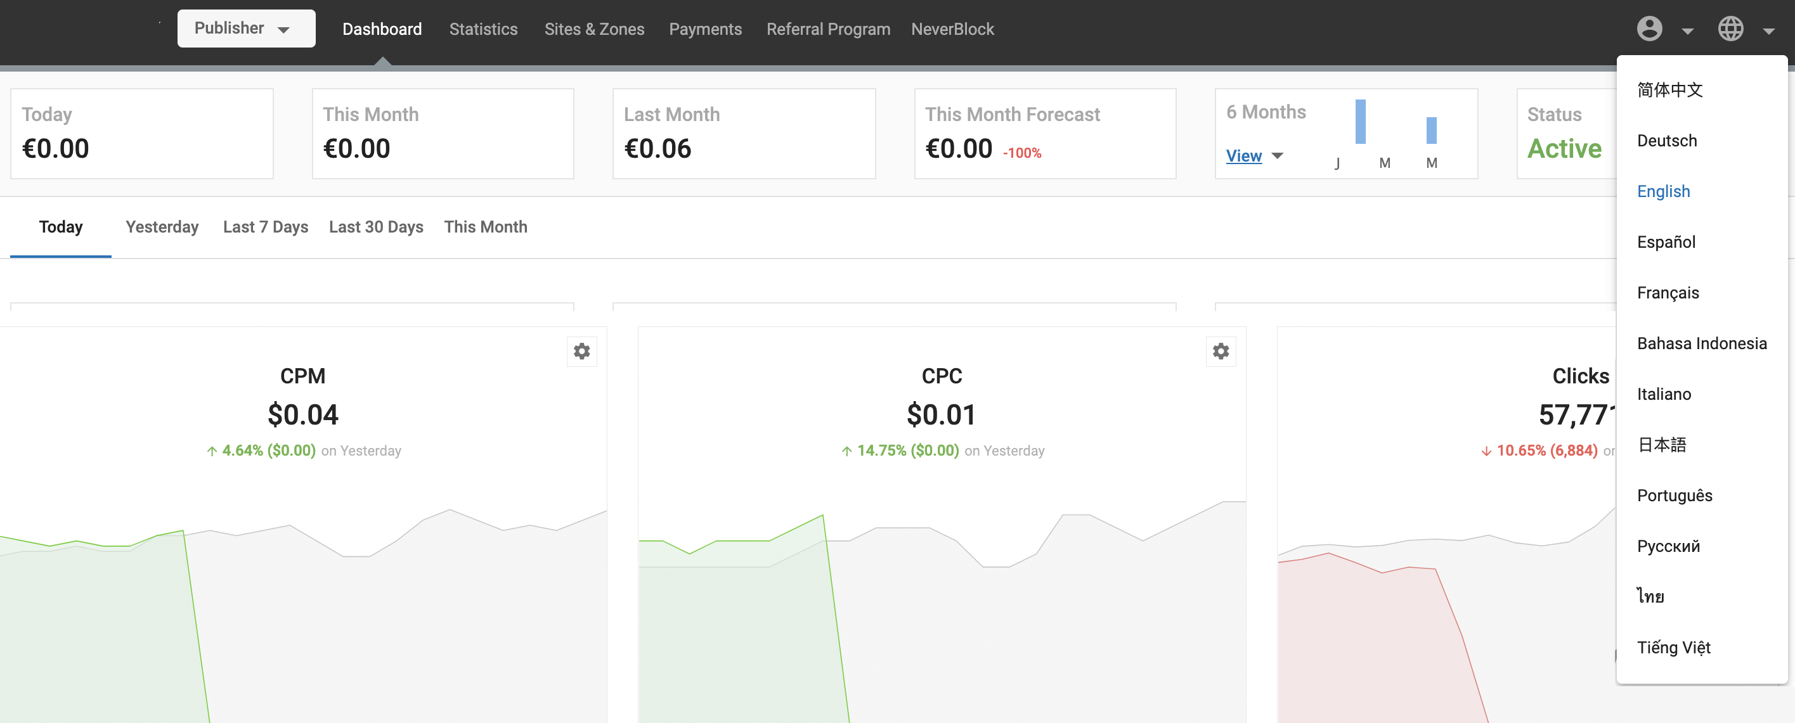Select Español language option

coord(1666,243)
